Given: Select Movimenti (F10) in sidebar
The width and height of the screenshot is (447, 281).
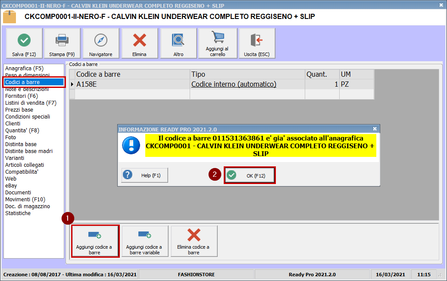Looking at the screenshot, I should (25, 200).
